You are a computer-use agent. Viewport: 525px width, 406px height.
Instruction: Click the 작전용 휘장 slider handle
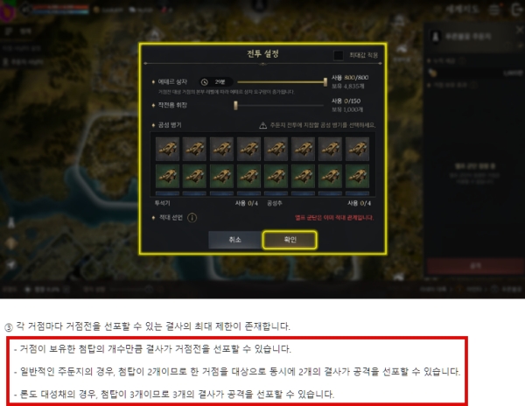[x=235, y=105]
